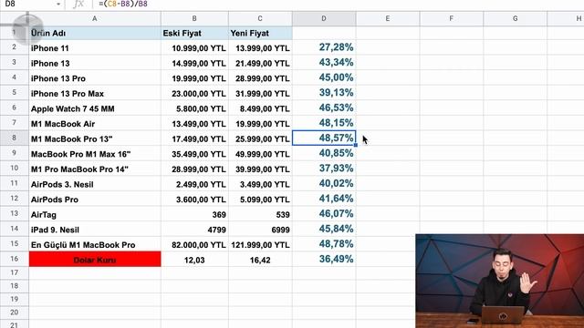Open the Name Box dropdown arrow
This screenshot has height=328, width=584.
(x=58, y=4)
